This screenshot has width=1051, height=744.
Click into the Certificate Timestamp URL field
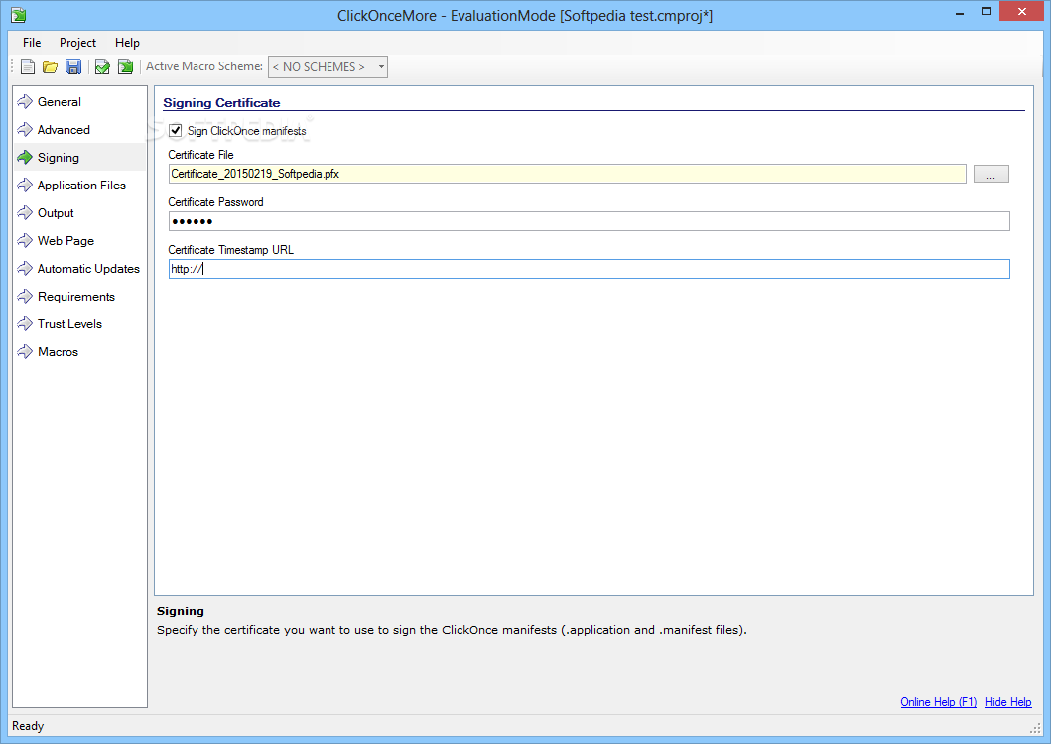pyautogui.click(x=589, y=269)
